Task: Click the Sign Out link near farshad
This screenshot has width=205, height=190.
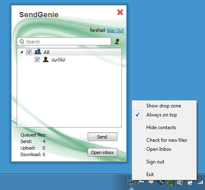Action: coord(115,30)
